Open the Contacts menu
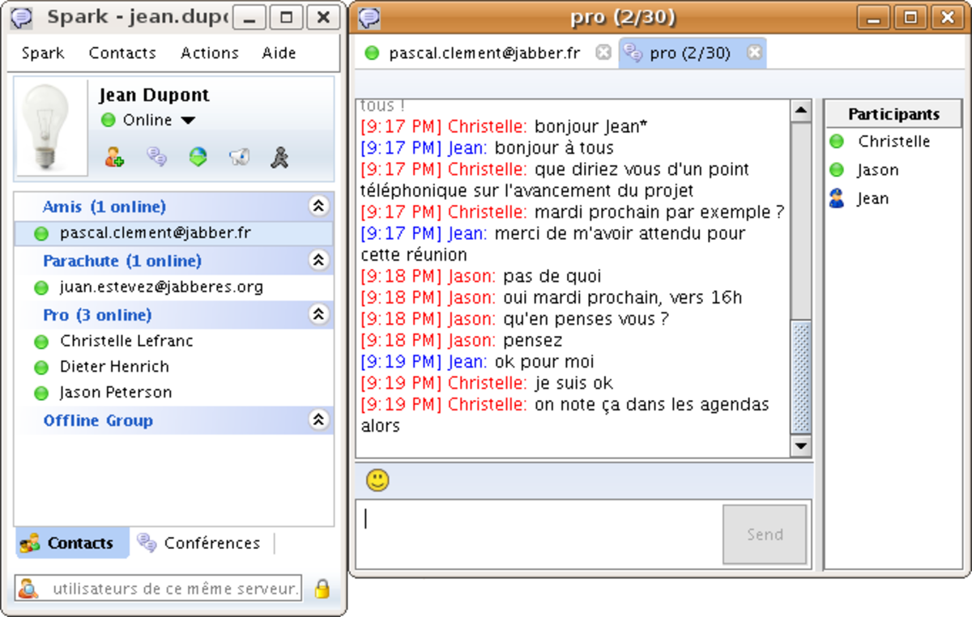972x617 pixels. click(122, 53)
